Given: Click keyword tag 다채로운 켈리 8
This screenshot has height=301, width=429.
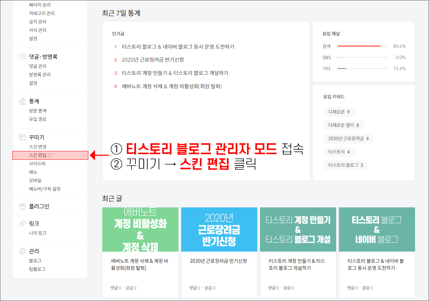Looking at the screenshot, I should [x=343, y=125].
